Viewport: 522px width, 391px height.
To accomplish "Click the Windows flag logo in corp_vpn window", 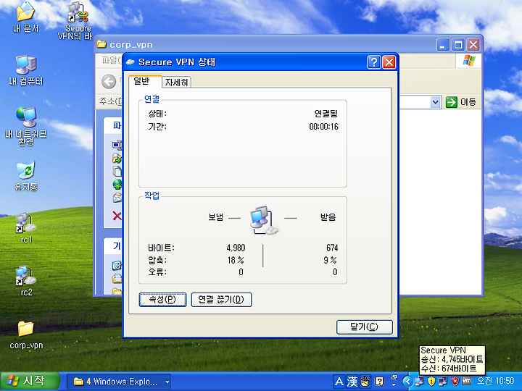I will pos(469,61).
